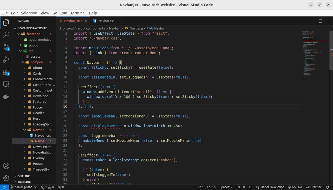
Task: Open the notifications bell in status bar
Action: click(x=328, y=187)
